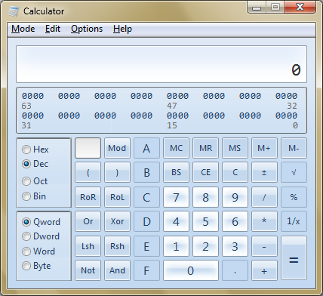Click digit 6 button

(235, 221)
